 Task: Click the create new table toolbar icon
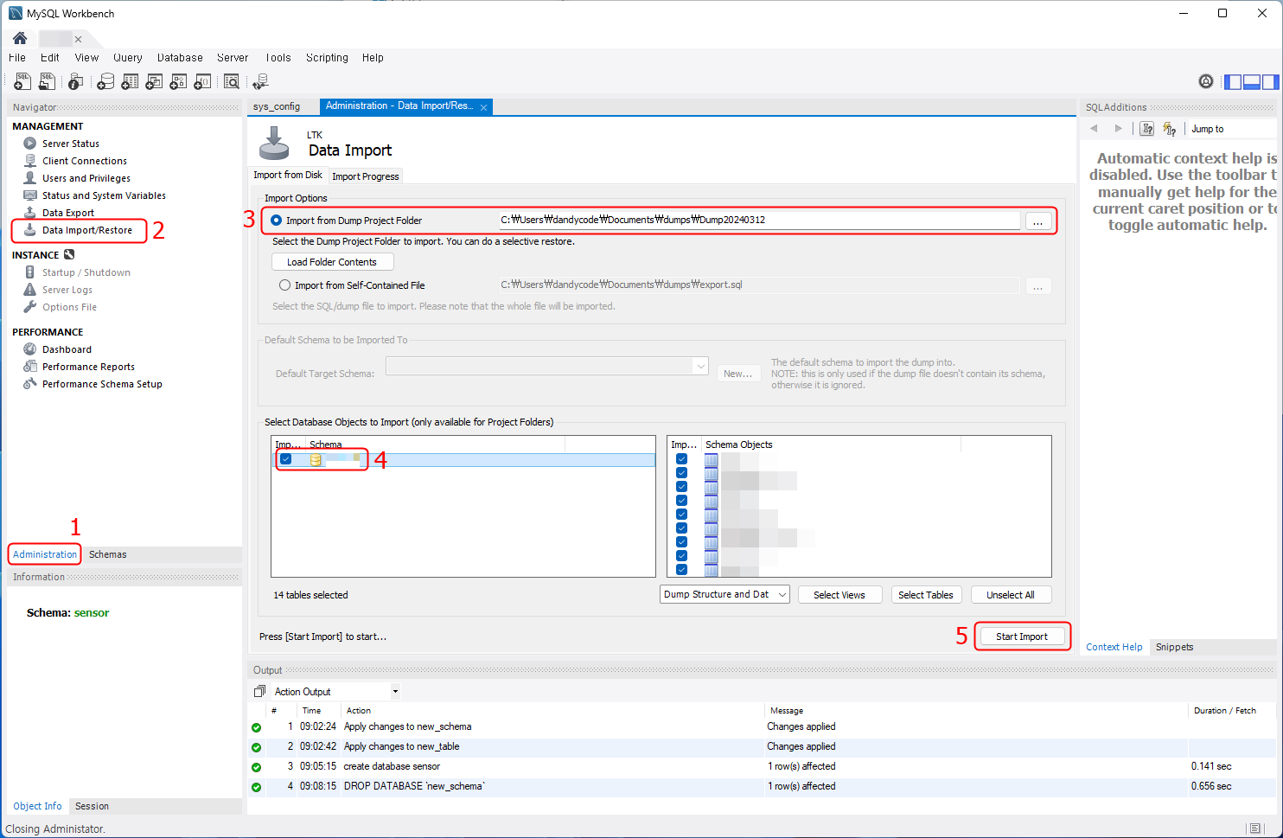130,81
